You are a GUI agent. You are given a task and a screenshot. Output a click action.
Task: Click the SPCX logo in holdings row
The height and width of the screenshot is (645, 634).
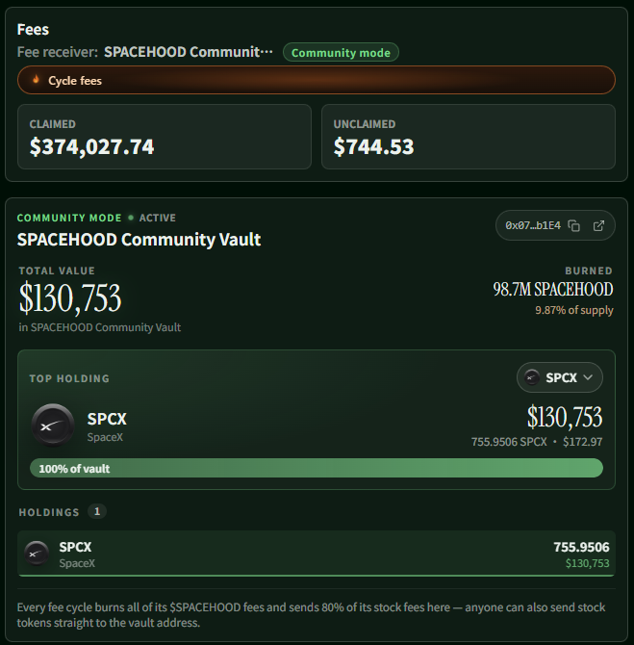pos(37,554)
